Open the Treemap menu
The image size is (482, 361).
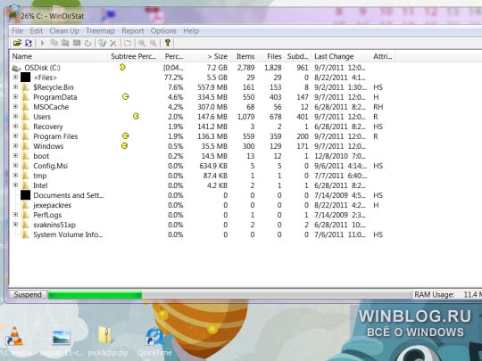[100, 31]
